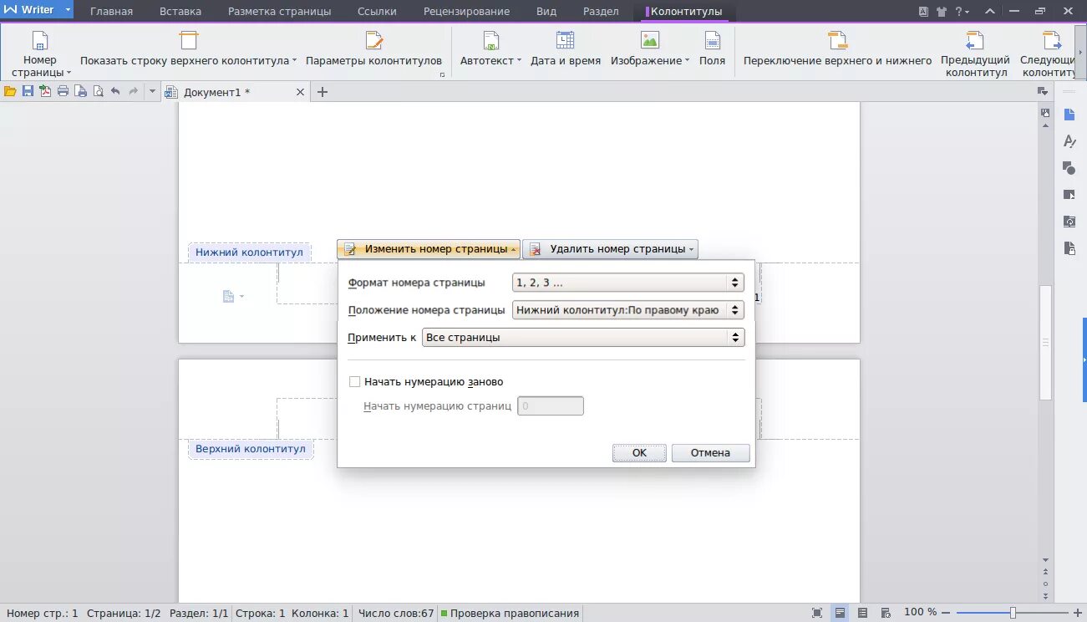This screenshot has width=1087, height=622.
Task: Enable Начать нумерацию заново checkbox
Action: 354,382
